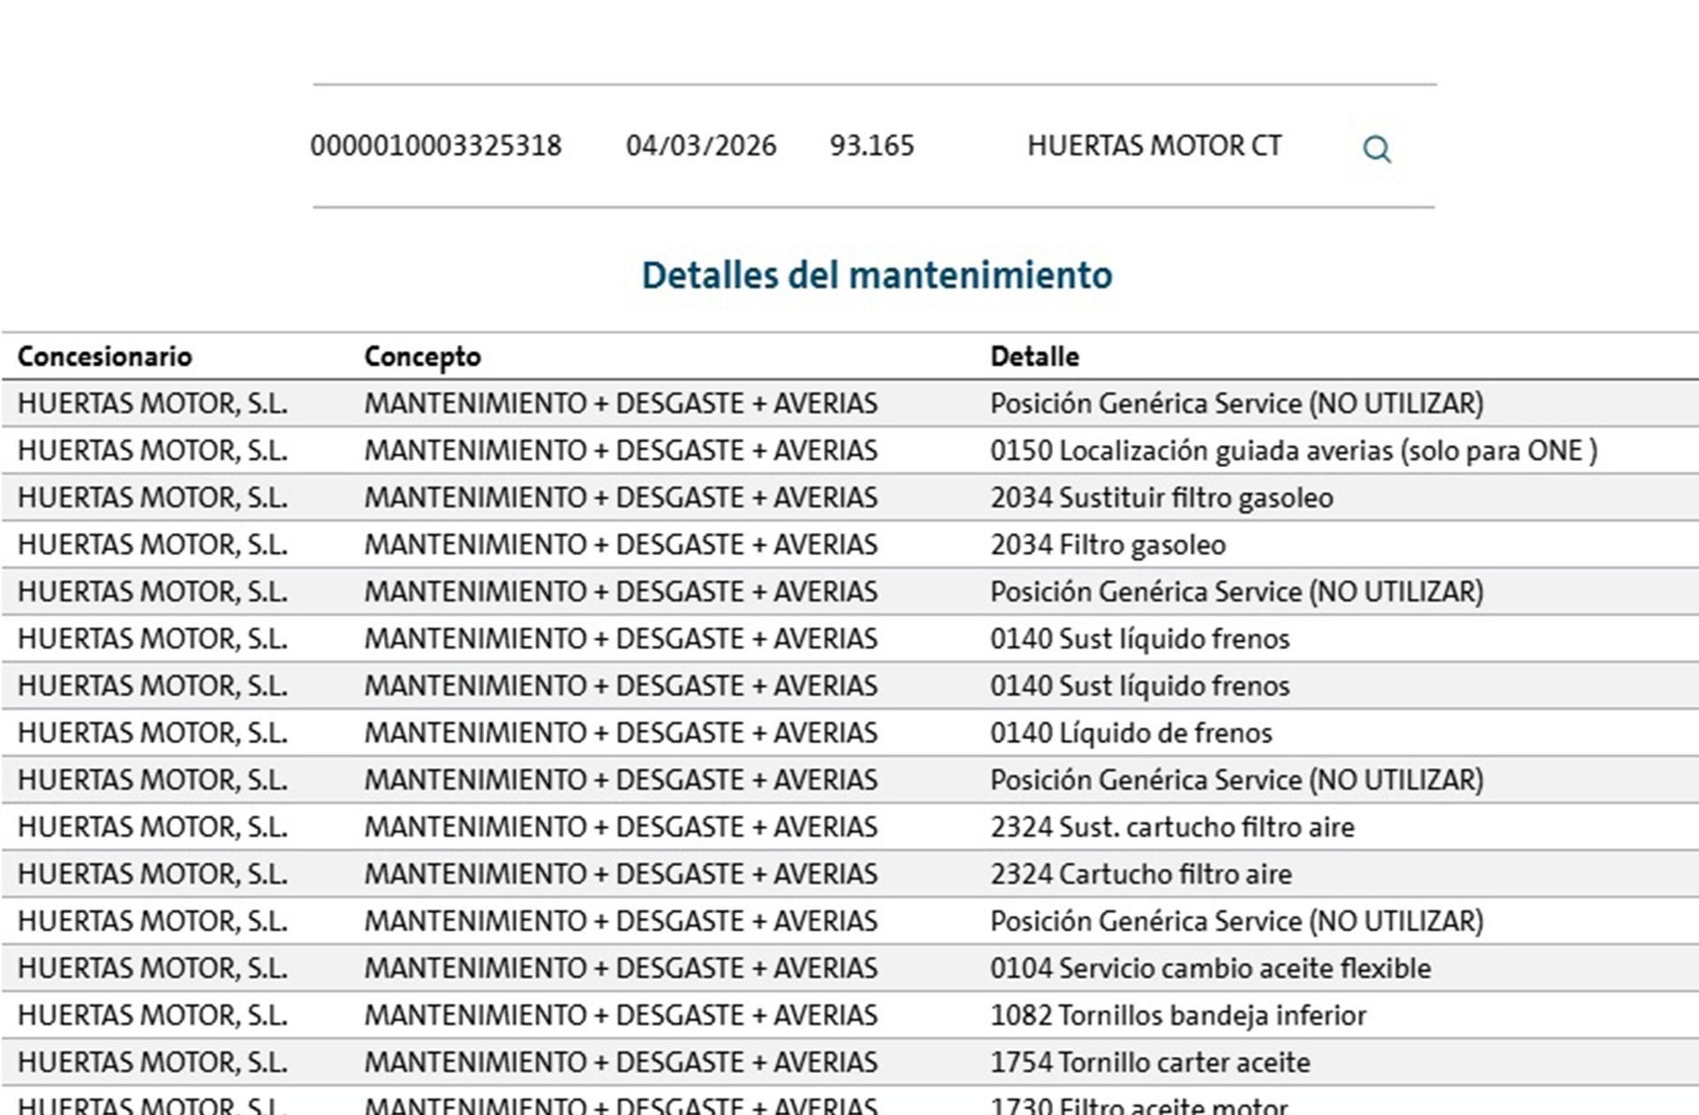Select the 2034 Sustituir filtro gasoleo entry
The image size is (1699, 1115).
point(1162,497)
